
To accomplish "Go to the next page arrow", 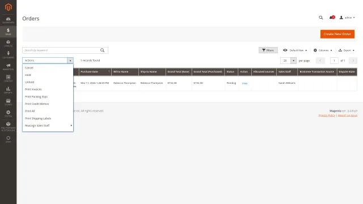I will (x=353, y=61).
